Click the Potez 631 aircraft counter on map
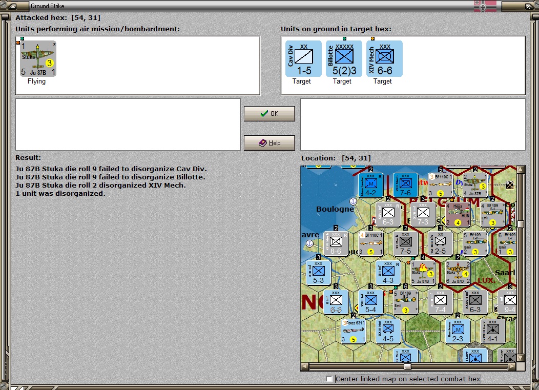The width and height of the screenshot is (539, 390). coord(353,331)
